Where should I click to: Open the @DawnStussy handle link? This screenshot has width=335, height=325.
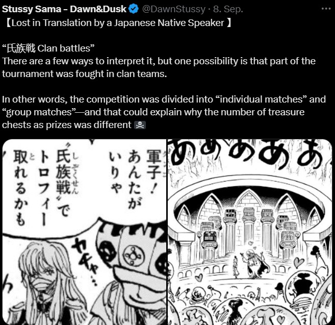[x=173, y=9]
